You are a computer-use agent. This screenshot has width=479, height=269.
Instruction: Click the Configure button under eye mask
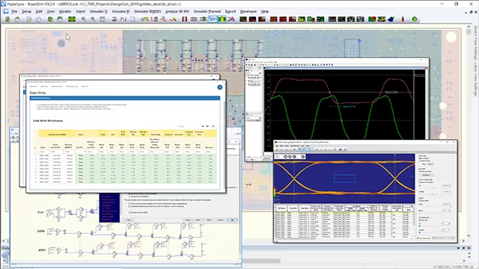tap(426, 175)
